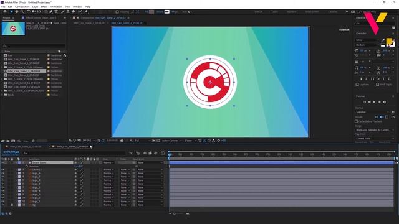This screenshot has width=399, height=224.
Task: Click the project composition thumbnail preview
Action: (x=13, y=29)
